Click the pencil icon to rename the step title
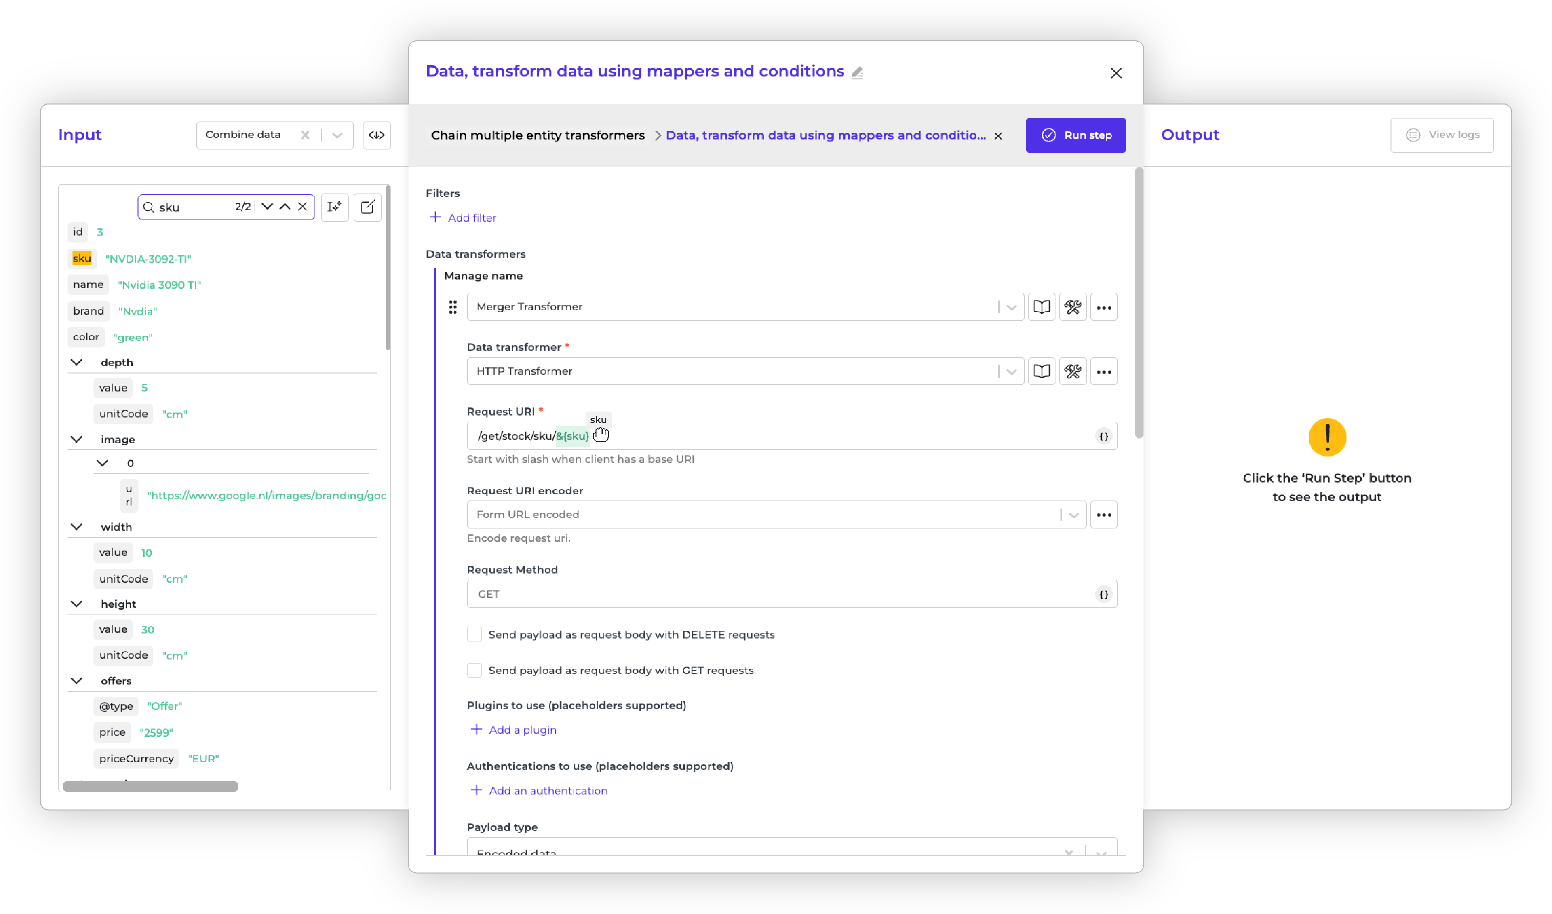The width and height of the screenshot is (1552, 914). pos(857,72)
